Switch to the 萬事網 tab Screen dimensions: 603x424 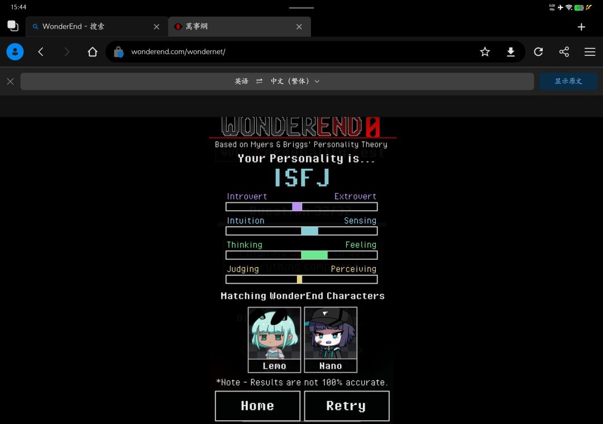239,27
